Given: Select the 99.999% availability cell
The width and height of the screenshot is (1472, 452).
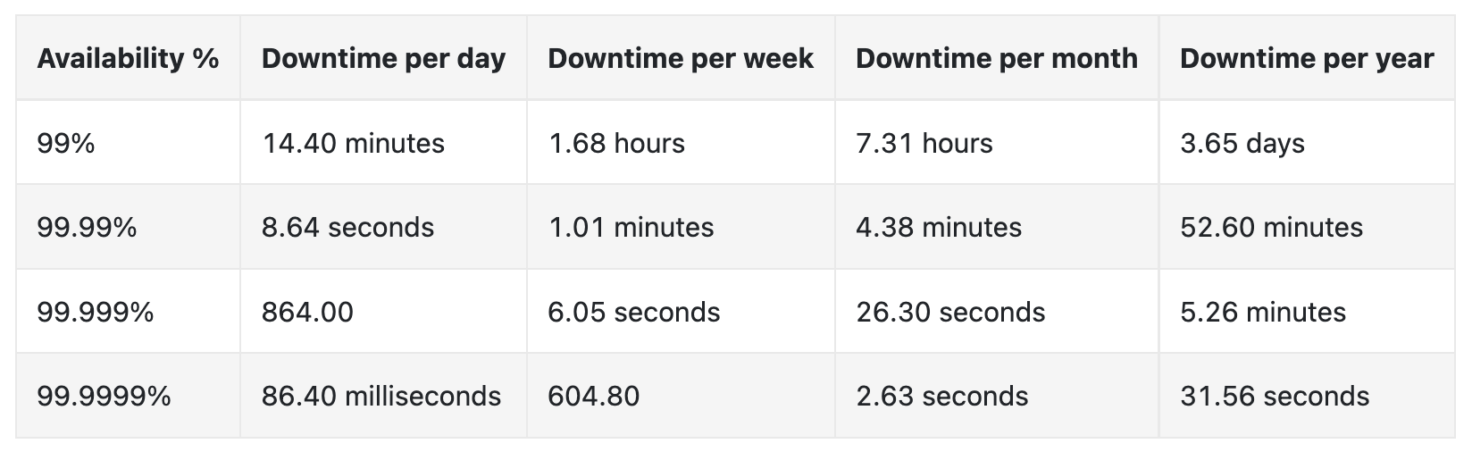Looking at the screenshot, I should (x=95, y=312).
